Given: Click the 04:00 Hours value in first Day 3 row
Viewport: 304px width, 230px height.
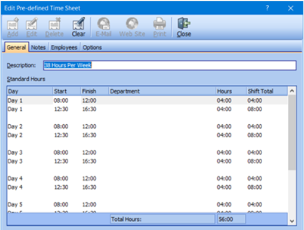Looking at the screenshot, I should point(224,153).
